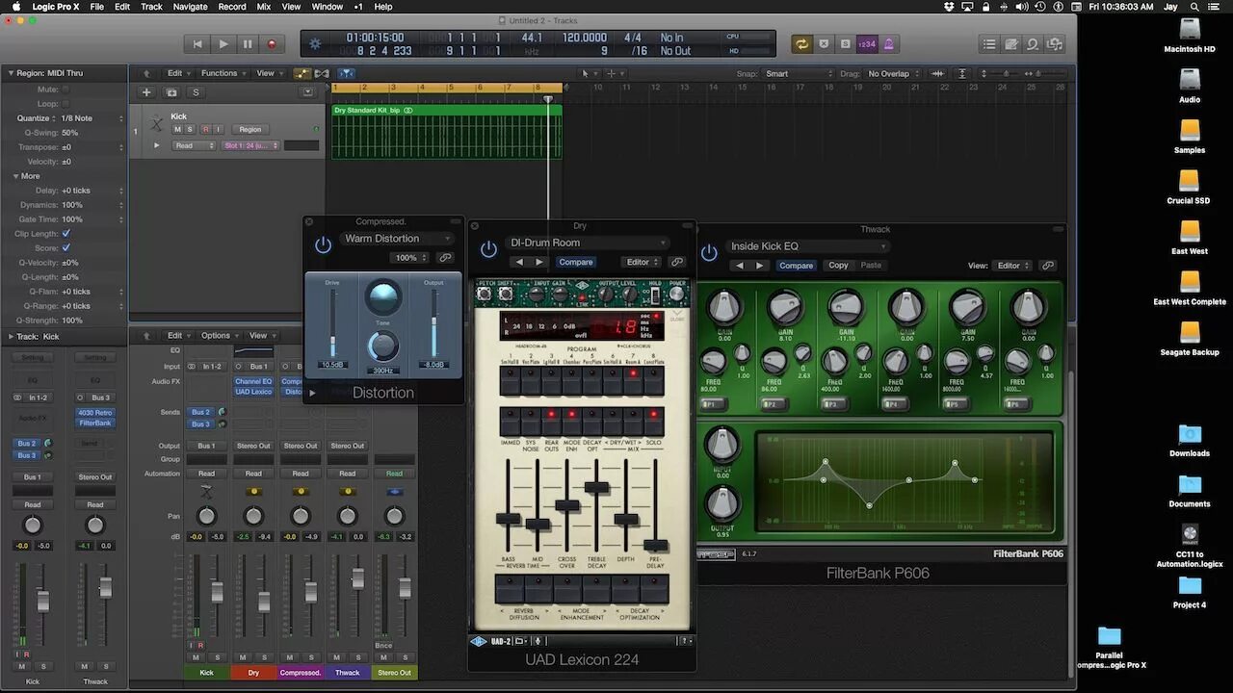Image resolution: width=1233 pixels, height=693 pixels.
Task: Toggle power of UAD Lexicon 224 plugin
Action: (488, 249)
